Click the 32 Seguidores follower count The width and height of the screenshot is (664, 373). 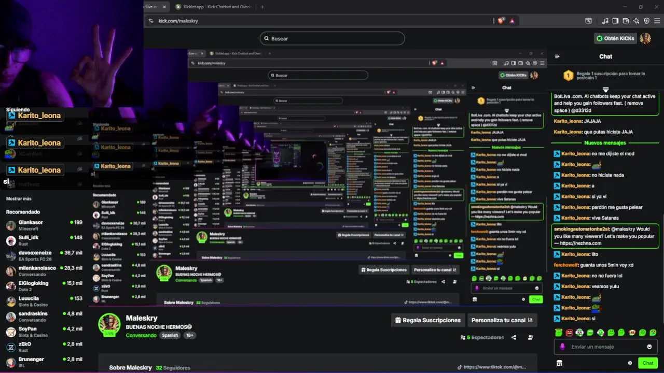pos(173,368)
